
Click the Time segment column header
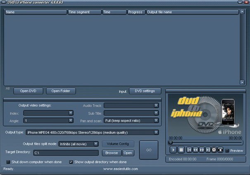pos(85,12)
